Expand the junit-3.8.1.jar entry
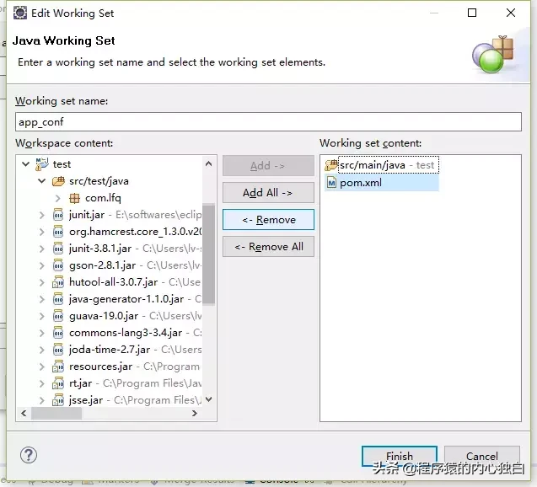Image resolution: width=537 pixels, height=487 pixels. 42,248
